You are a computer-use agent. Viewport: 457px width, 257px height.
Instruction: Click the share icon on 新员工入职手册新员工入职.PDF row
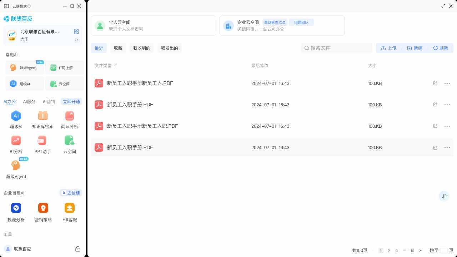435,126
